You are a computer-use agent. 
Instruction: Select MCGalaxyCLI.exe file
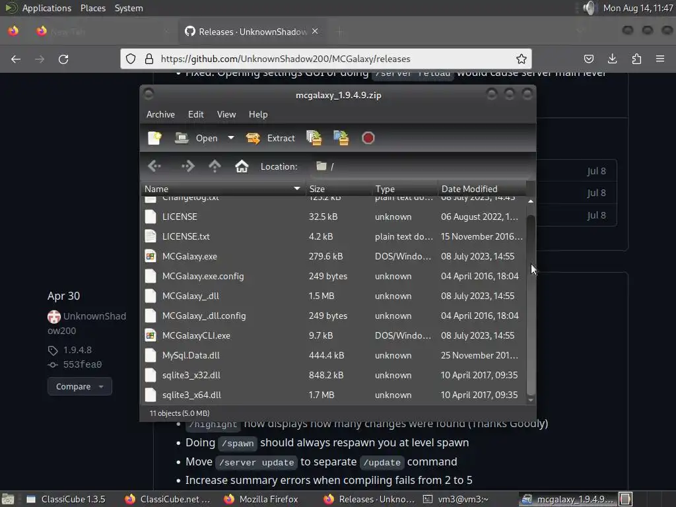333,335
